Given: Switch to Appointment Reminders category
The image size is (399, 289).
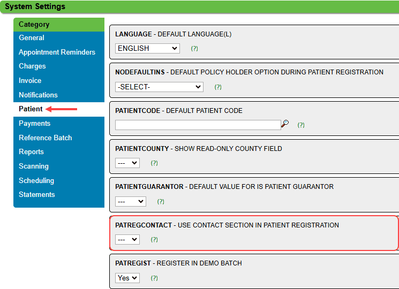Looking at the screenshot, I should pyautogui.click(x=57, y=52).
